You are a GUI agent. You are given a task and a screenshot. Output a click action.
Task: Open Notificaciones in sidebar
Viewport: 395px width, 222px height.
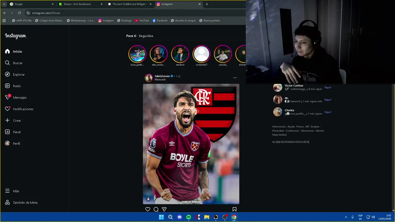(x=19, y=109)
